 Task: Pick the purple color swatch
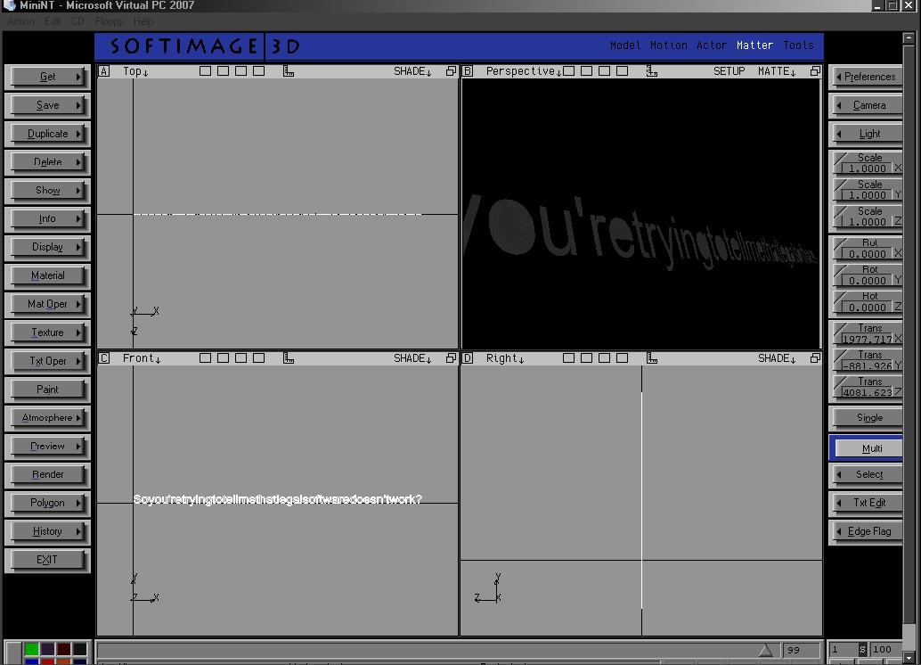(47, 649)
